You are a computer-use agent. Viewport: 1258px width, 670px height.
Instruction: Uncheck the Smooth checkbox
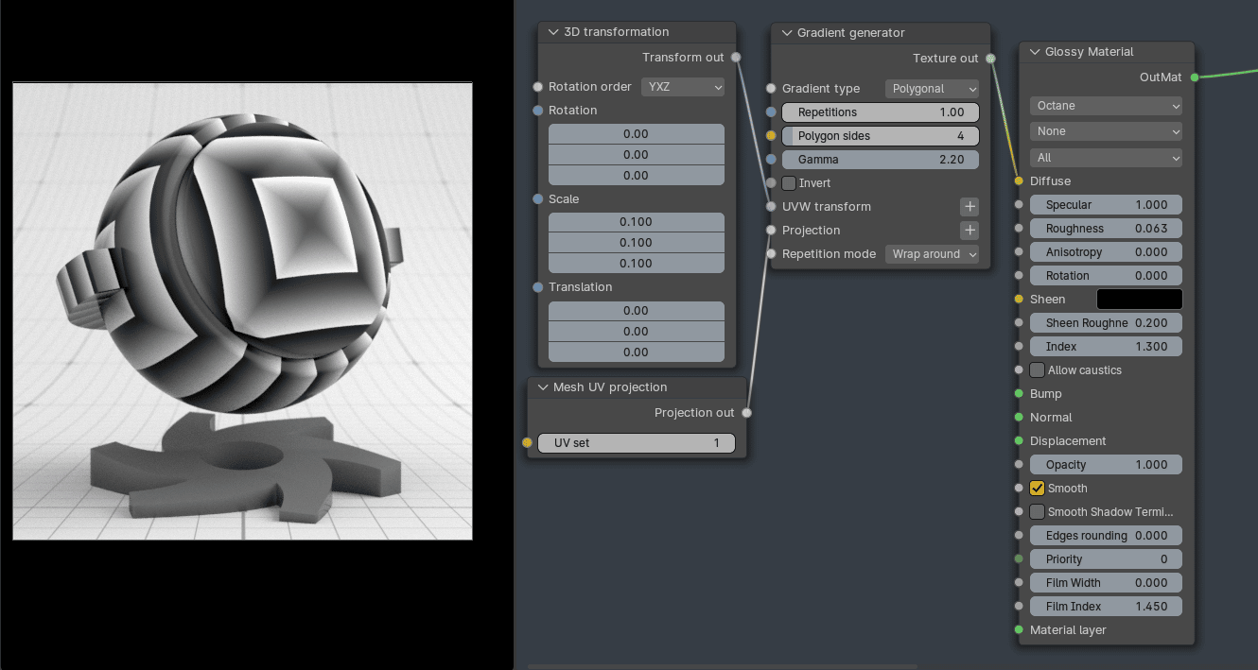(x=1038, y=489)
